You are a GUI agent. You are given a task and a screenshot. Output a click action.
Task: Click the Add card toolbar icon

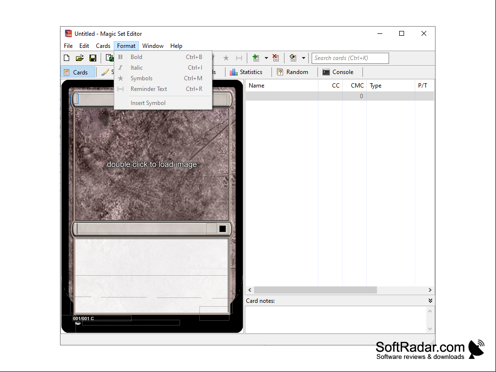point(256,58)
